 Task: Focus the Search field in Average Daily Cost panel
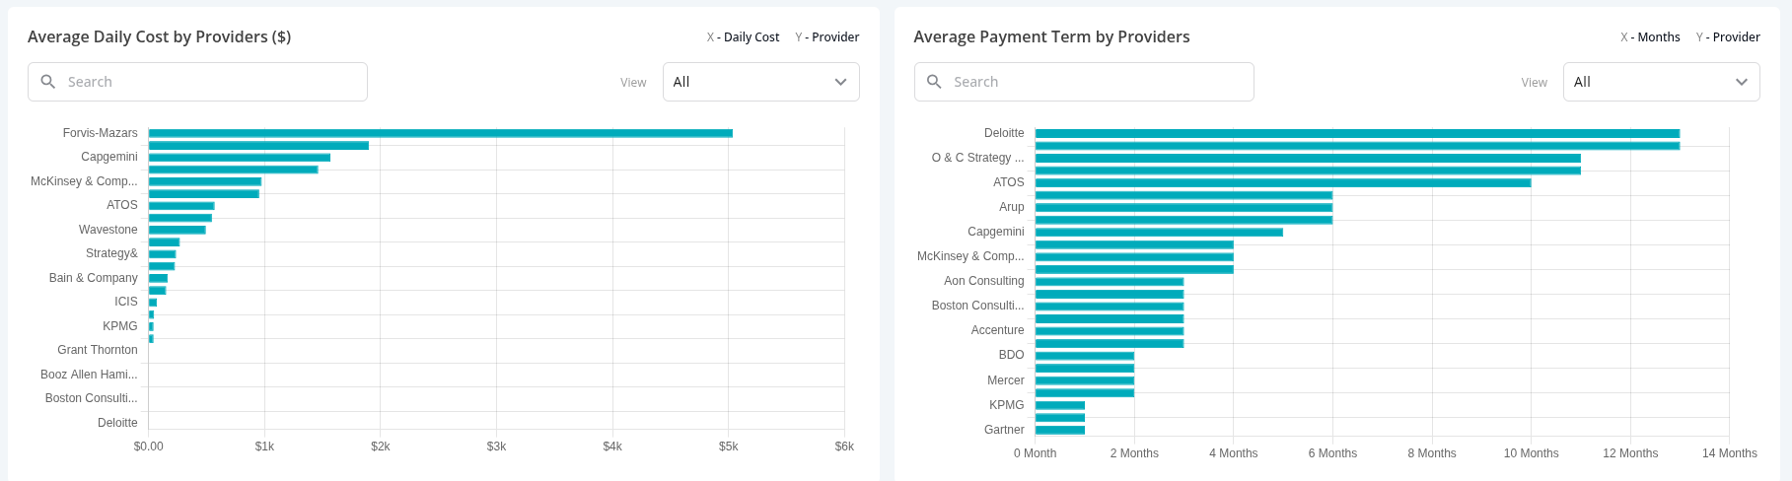(197, 82)
